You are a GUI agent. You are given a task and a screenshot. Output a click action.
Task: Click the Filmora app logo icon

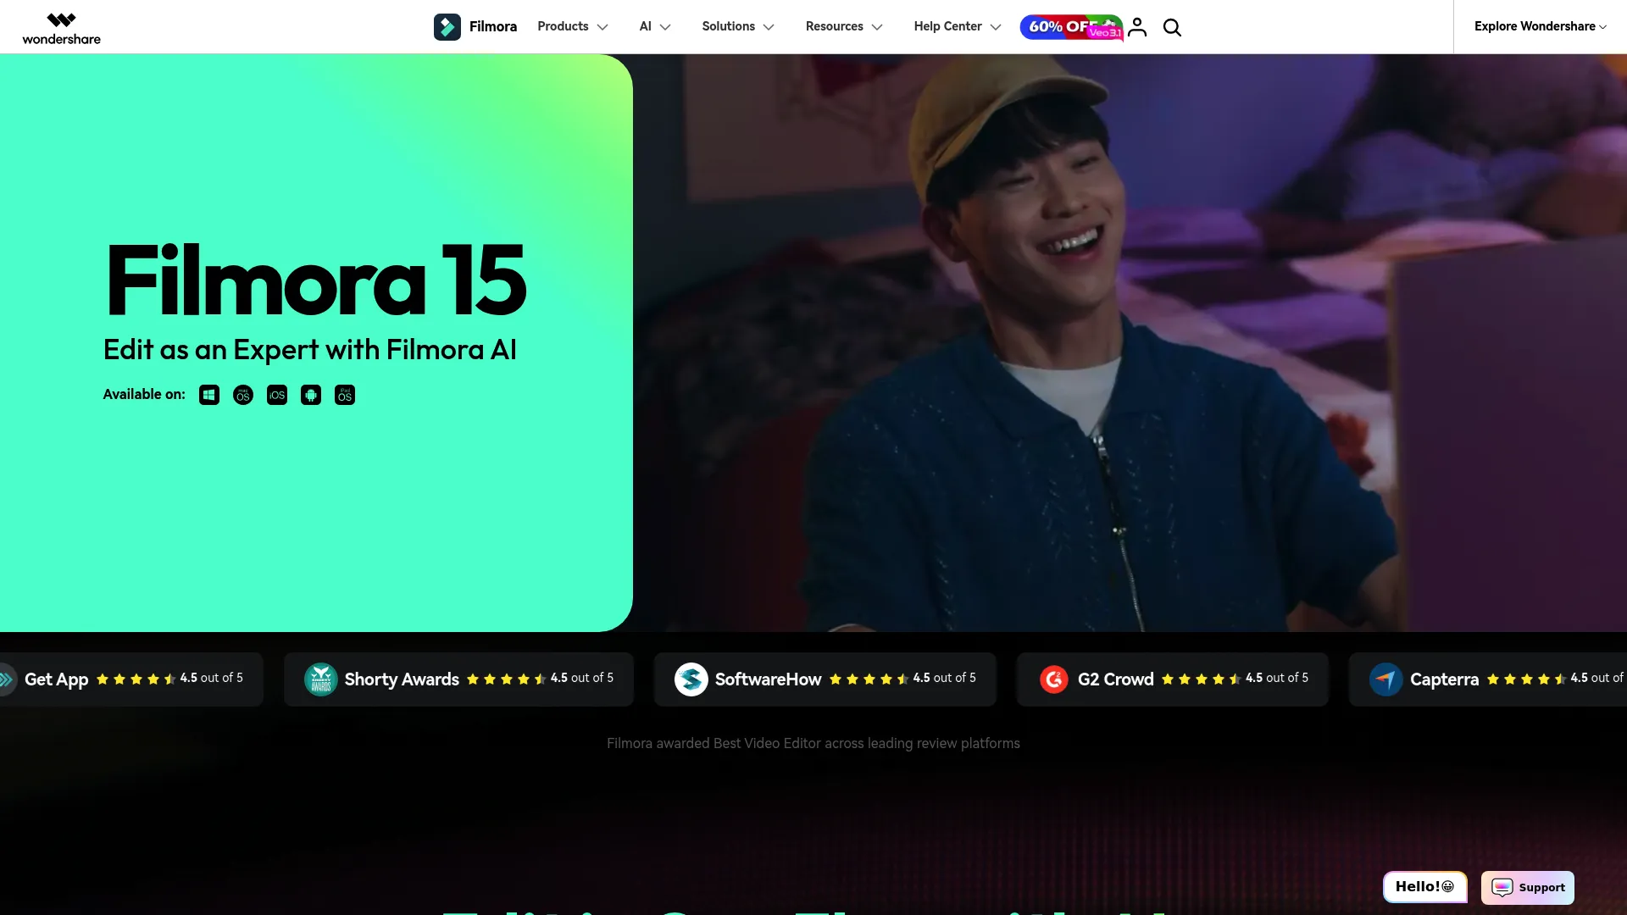tap(447, 27)
